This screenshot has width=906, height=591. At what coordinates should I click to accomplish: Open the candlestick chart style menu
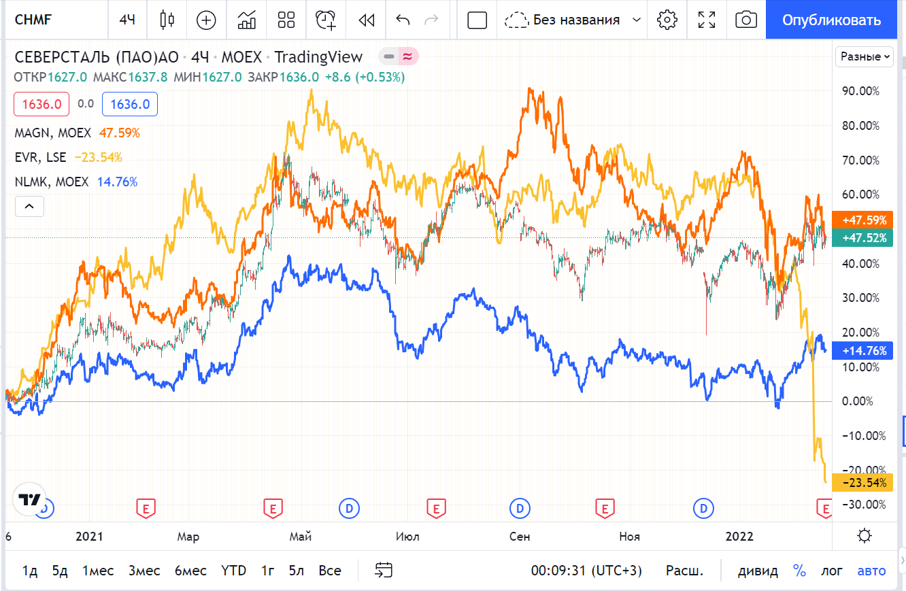point(167,20)
